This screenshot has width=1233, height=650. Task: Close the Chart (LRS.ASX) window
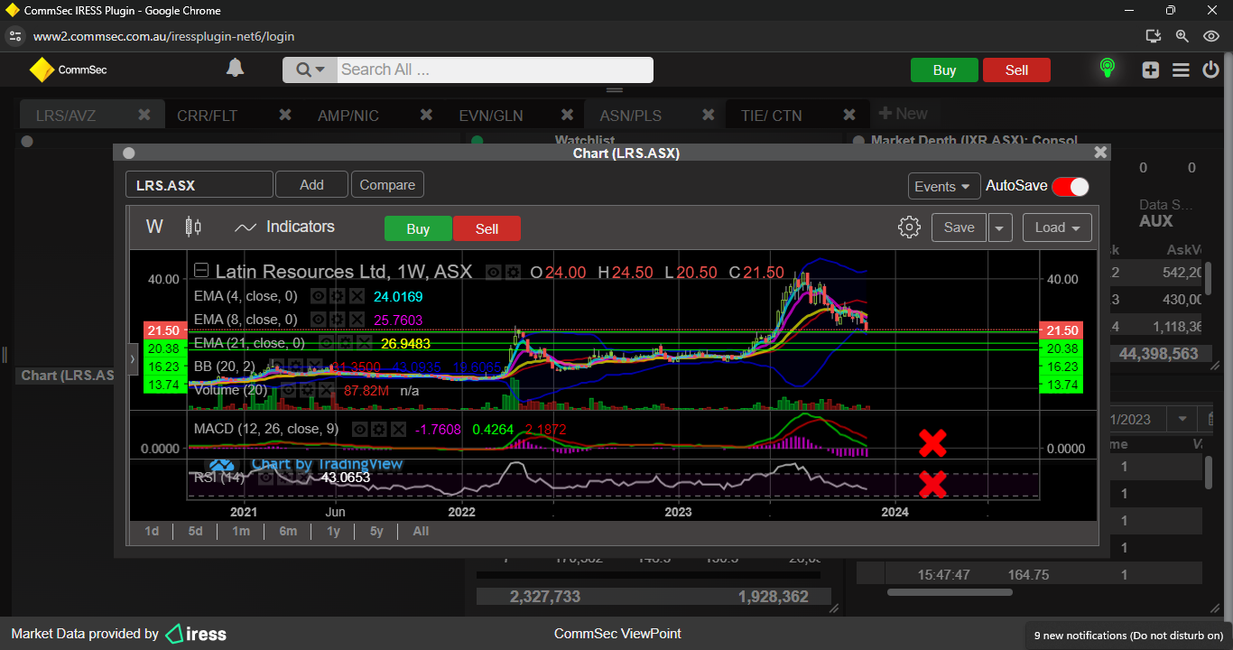click(x=1099, y=153)
